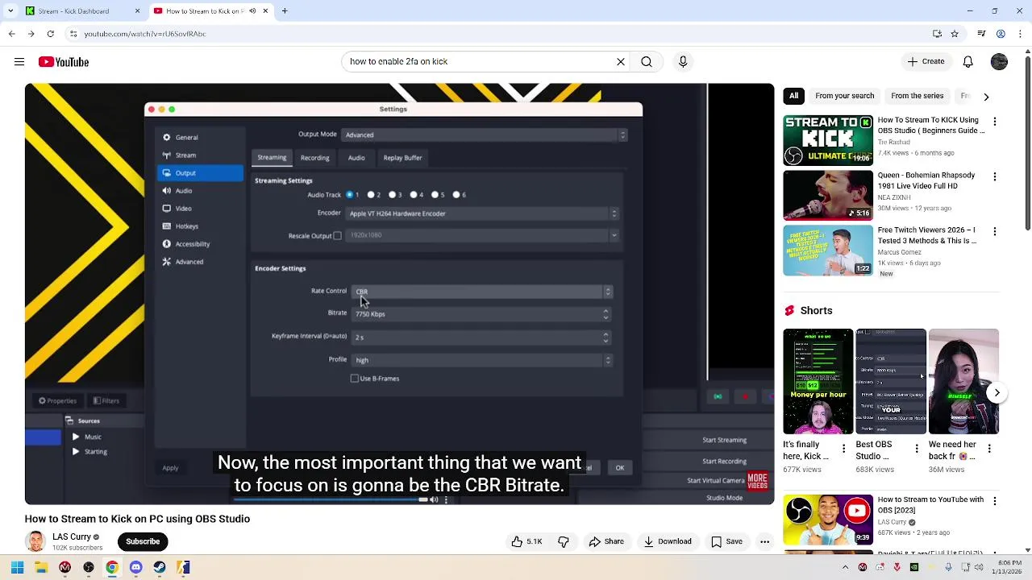Image resolution: width=1032 pixels, height=580 pixels.
Task: Select the All filter chip
Action: point(794,96)
